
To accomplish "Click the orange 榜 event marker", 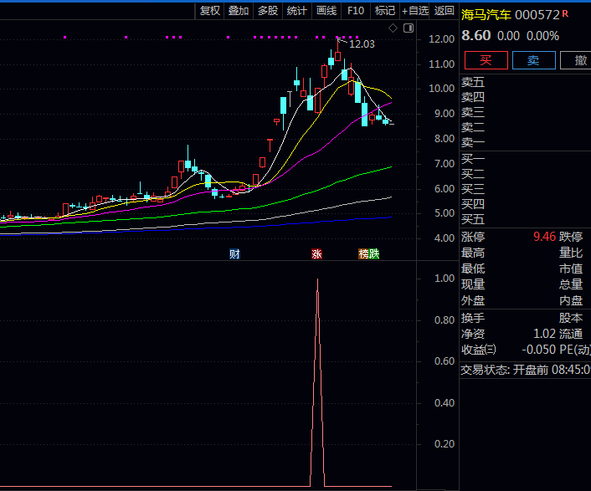I will tap(364, 253).
